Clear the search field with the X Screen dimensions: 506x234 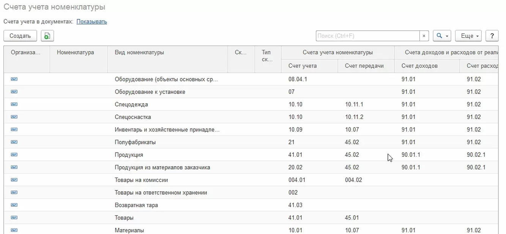coord(424,36)
